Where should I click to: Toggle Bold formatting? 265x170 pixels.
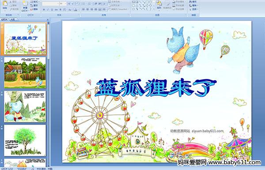(x=44, y=10)
